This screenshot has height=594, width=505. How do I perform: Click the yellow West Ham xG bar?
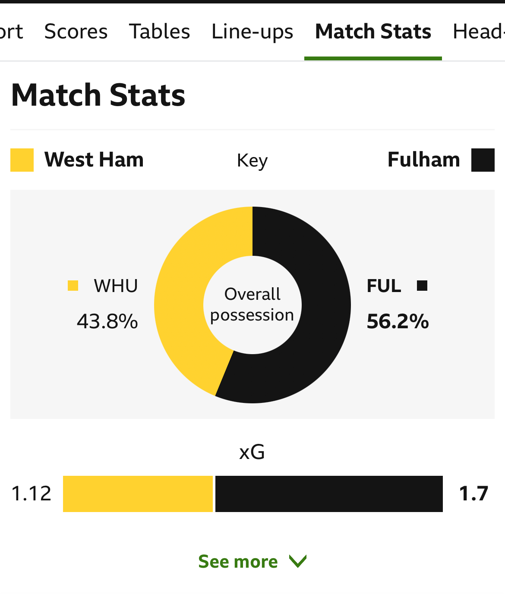point(138,494)
